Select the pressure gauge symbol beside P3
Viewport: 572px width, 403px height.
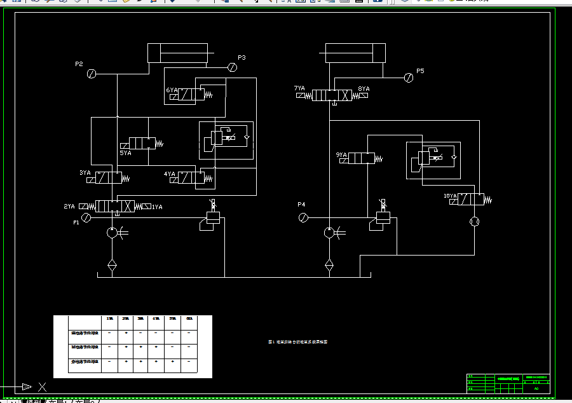pos(233,67)
